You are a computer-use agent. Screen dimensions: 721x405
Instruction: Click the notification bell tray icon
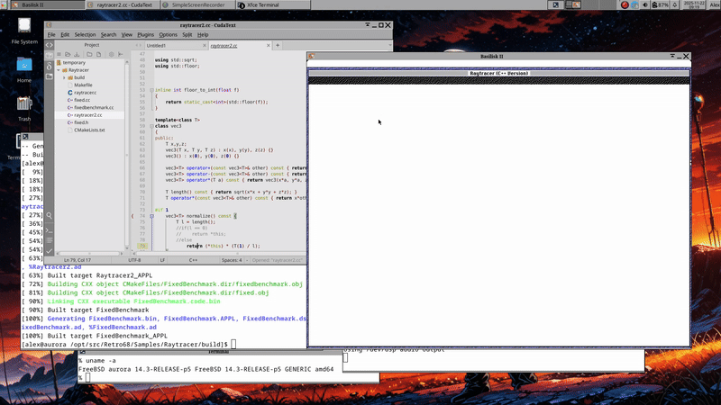[674, 5]
